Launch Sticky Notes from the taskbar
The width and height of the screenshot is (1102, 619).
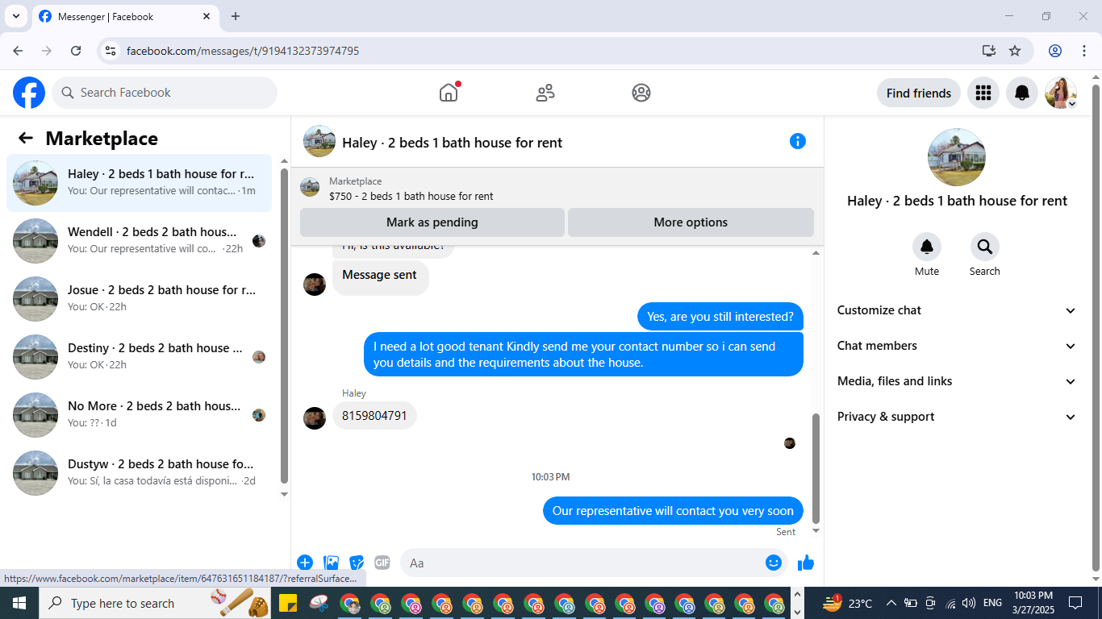286,603
